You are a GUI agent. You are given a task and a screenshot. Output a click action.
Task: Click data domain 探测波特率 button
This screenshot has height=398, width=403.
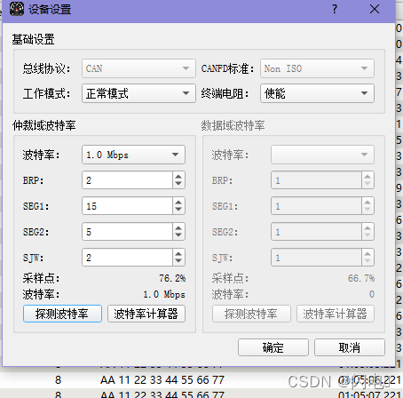(251, 314)
